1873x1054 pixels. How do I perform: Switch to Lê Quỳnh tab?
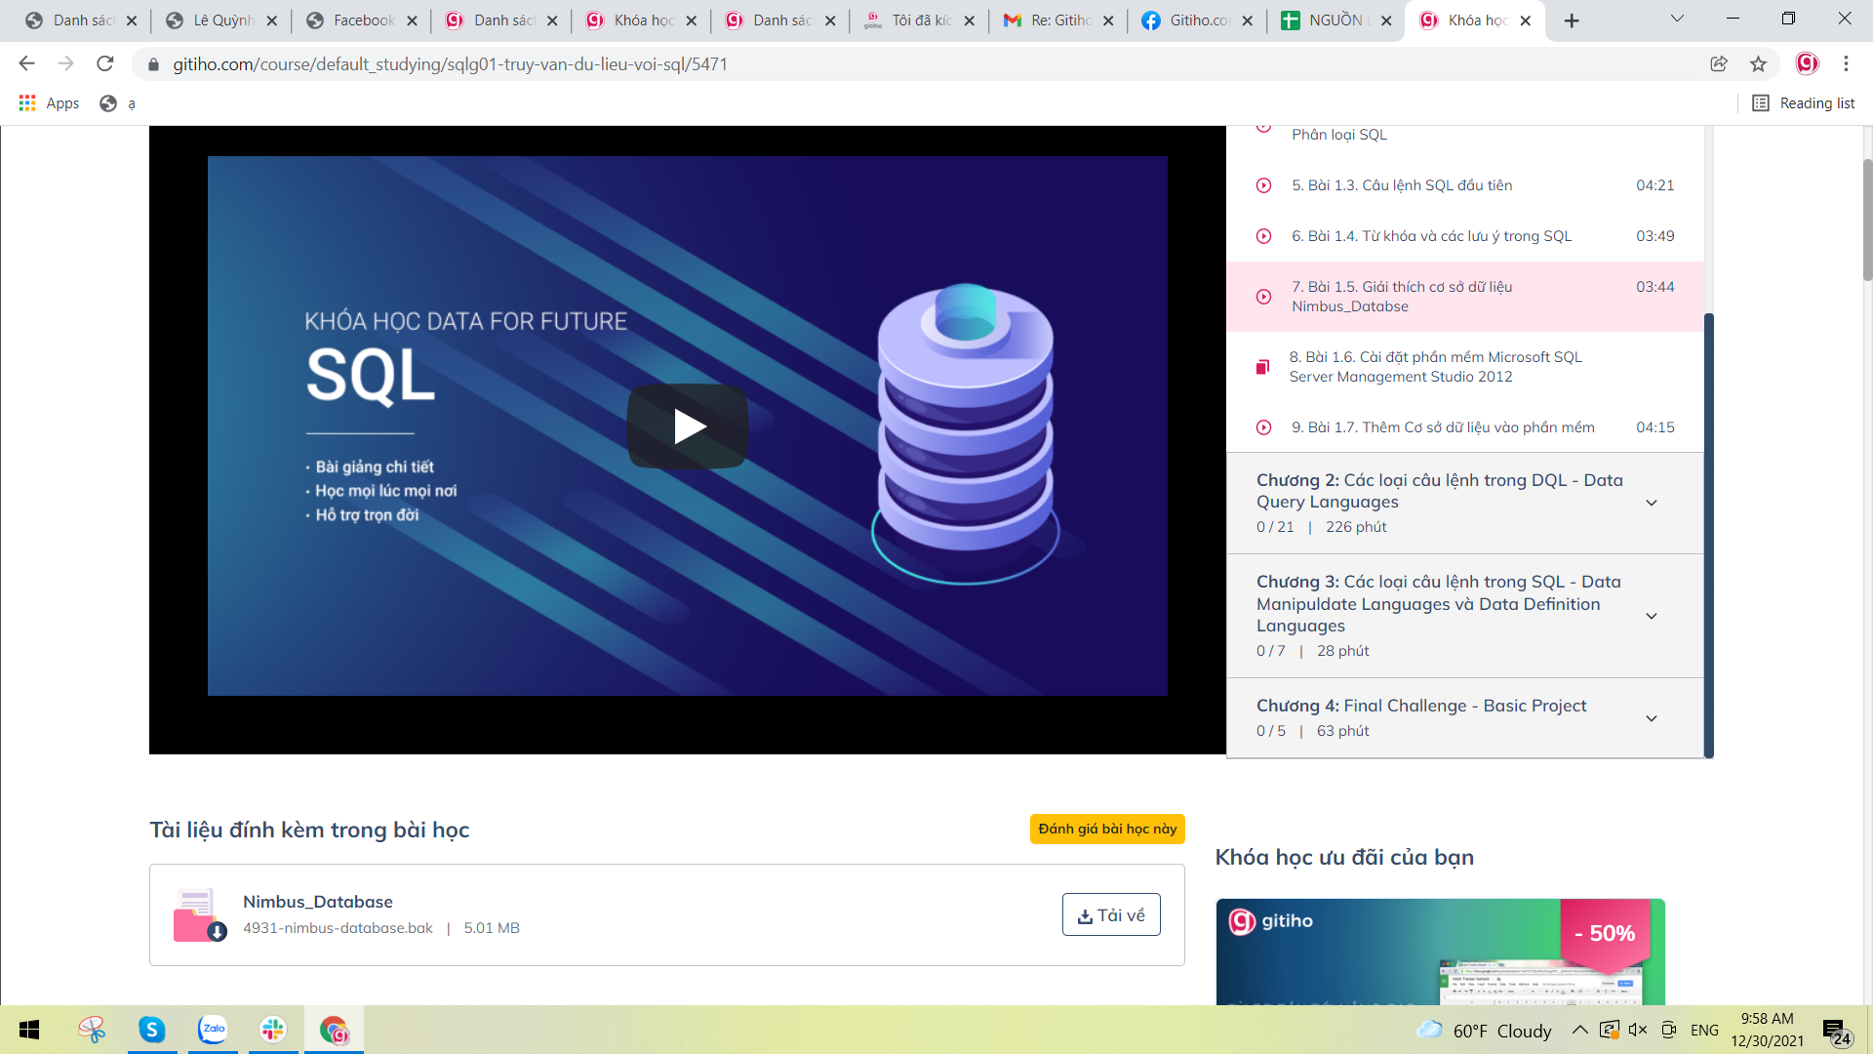pyautogui.click(x=221, y=20)
